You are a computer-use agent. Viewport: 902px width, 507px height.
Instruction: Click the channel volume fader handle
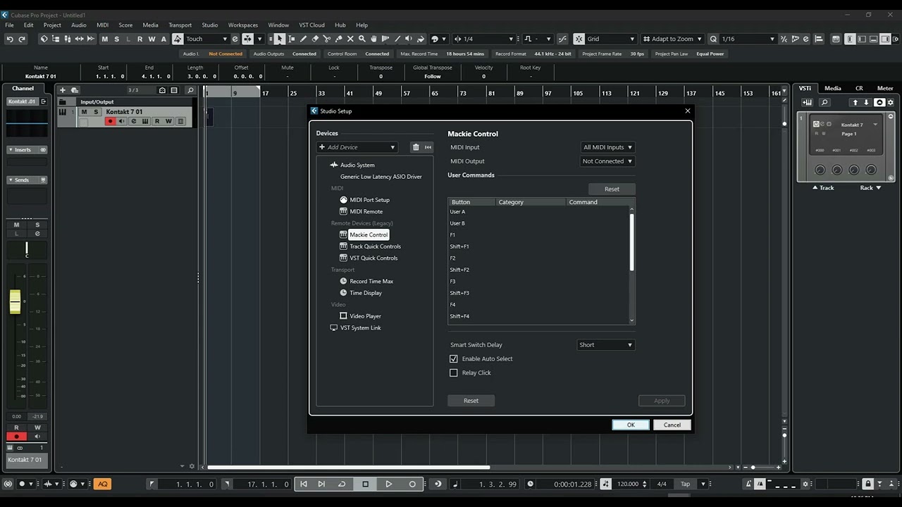tap(15, 301)
